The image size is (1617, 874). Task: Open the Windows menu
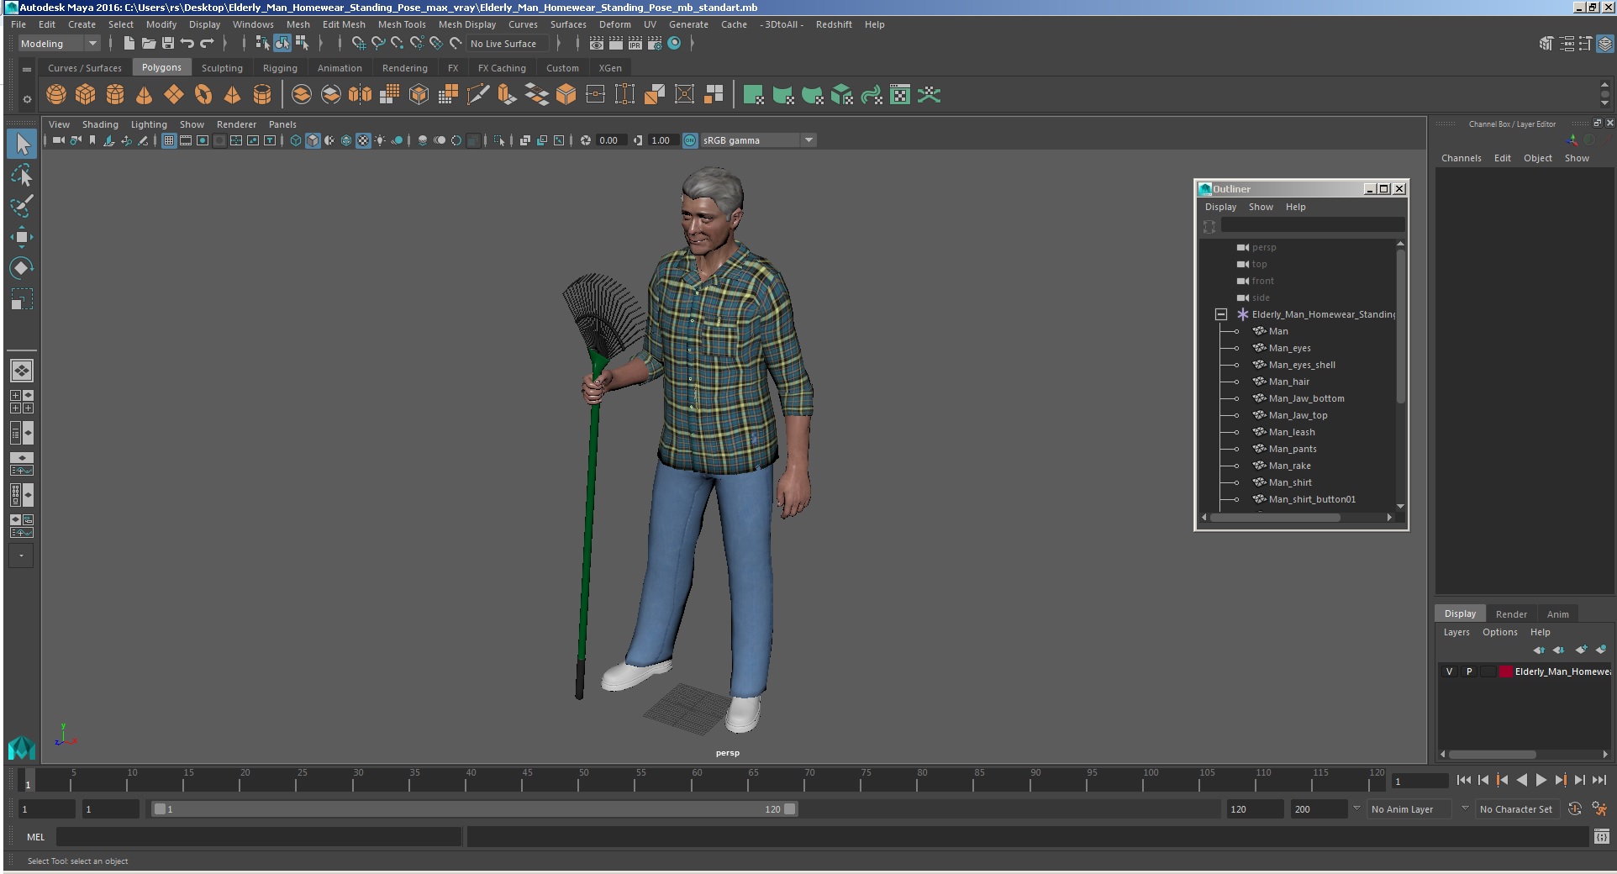click(253, 24)
